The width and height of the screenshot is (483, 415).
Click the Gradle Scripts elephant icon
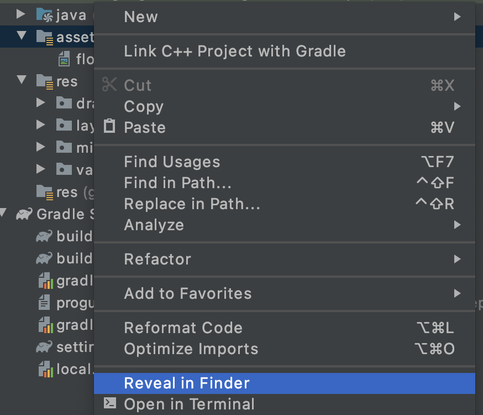pyautogui.click(x=24, y=214)
